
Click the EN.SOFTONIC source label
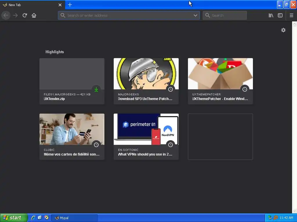128,150
